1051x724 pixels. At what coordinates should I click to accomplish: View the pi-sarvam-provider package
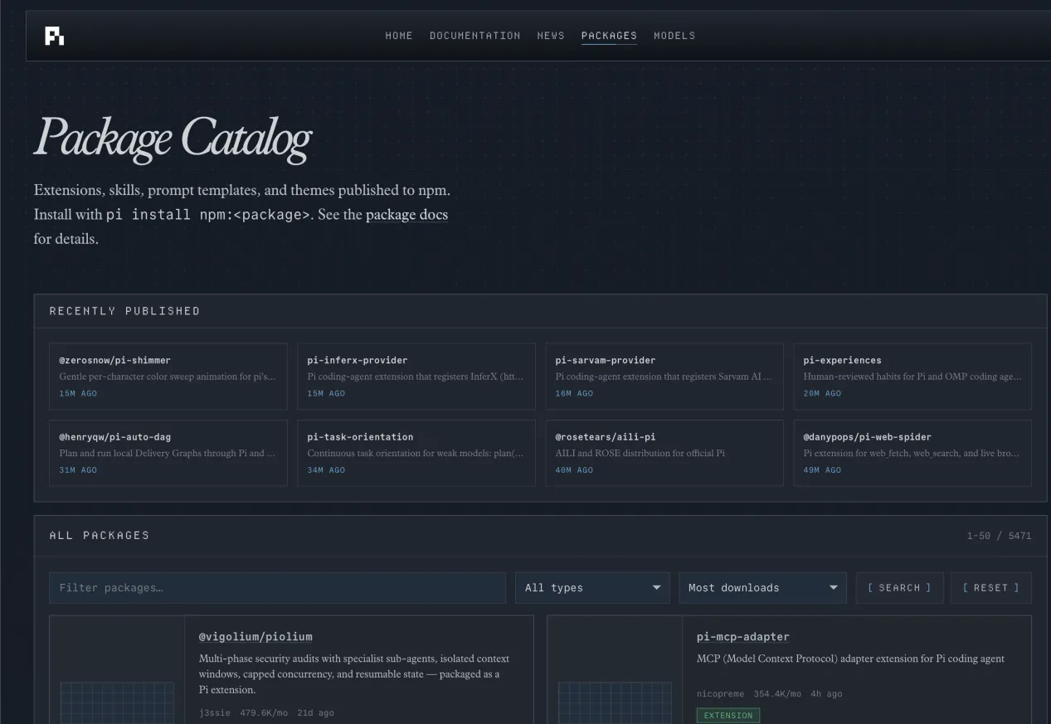(x=664, y=377)
